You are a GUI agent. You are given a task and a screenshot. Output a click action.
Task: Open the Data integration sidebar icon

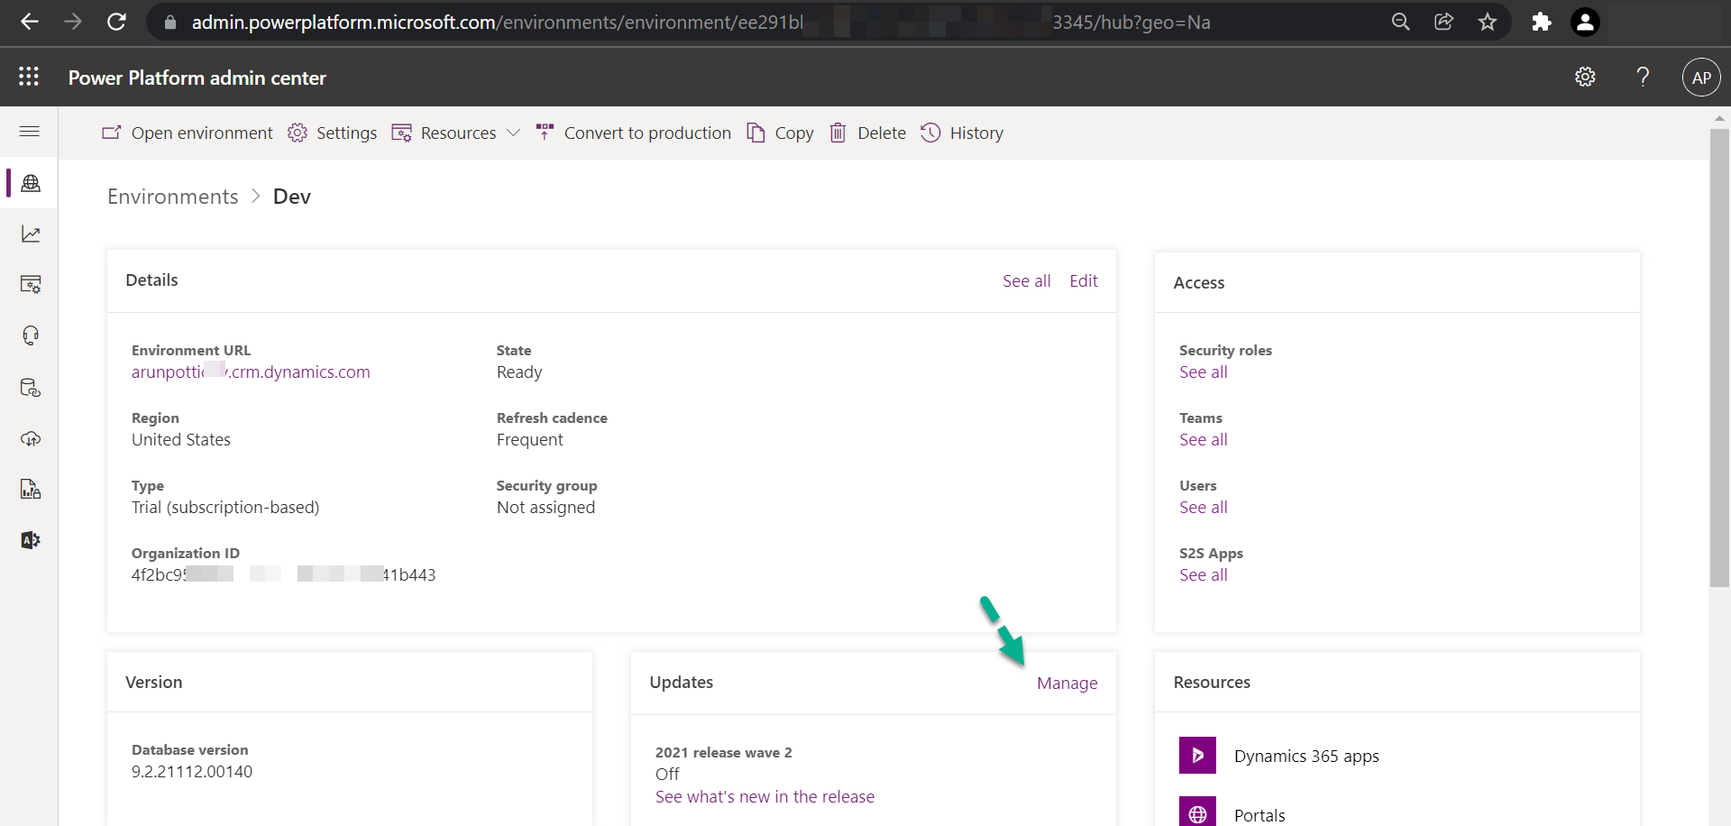[x=31, y=388]
